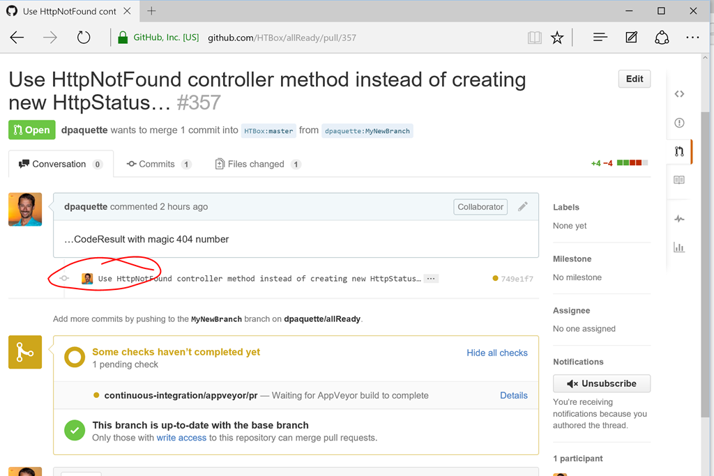
Task: Click the address bar URL
Action: pyautogui.click(x=282, y=38)
